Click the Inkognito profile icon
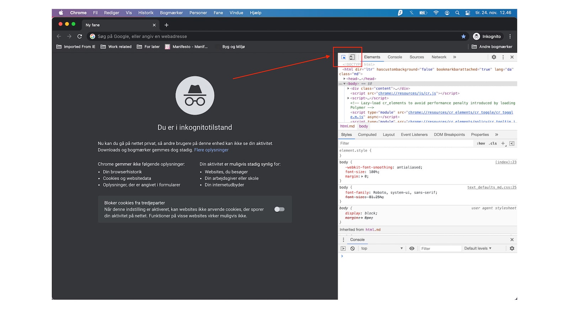The width and height of the screenshot is (569, 320). click(476, 36)
